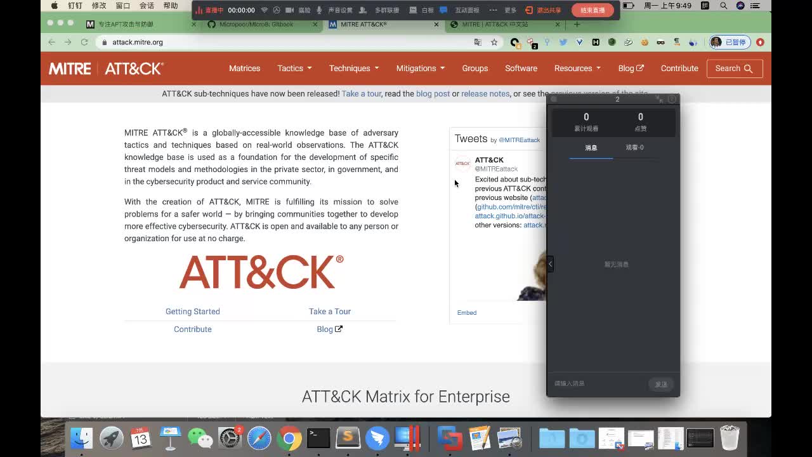Image resolution: width=812 pixels, height=457 pixels.
Task: Open the 'release notes' banner link
Action: 485,94
